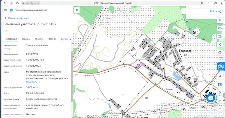The height and width of the screenshot is (118, 225).
Task: Open the round chat assistant button
Action: [211, 98]
